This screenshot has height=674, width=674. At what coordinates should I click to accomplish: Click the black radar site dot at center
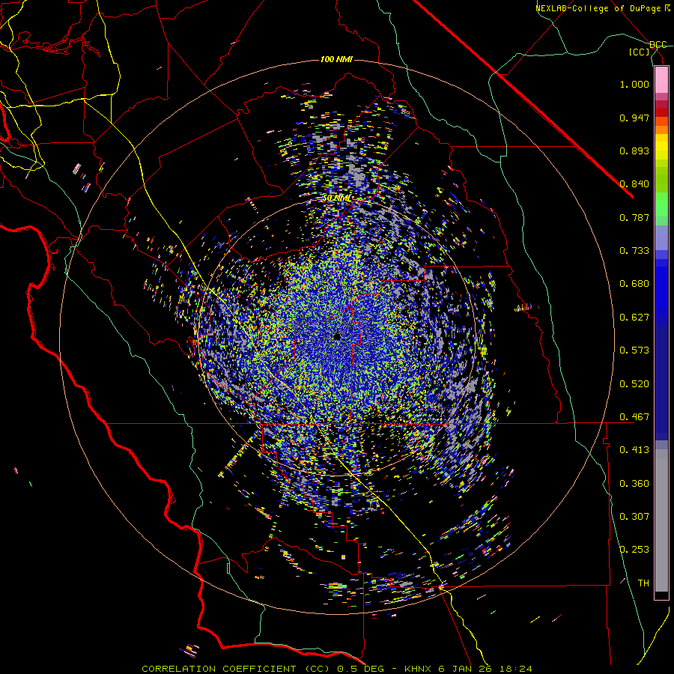[337, 336]
